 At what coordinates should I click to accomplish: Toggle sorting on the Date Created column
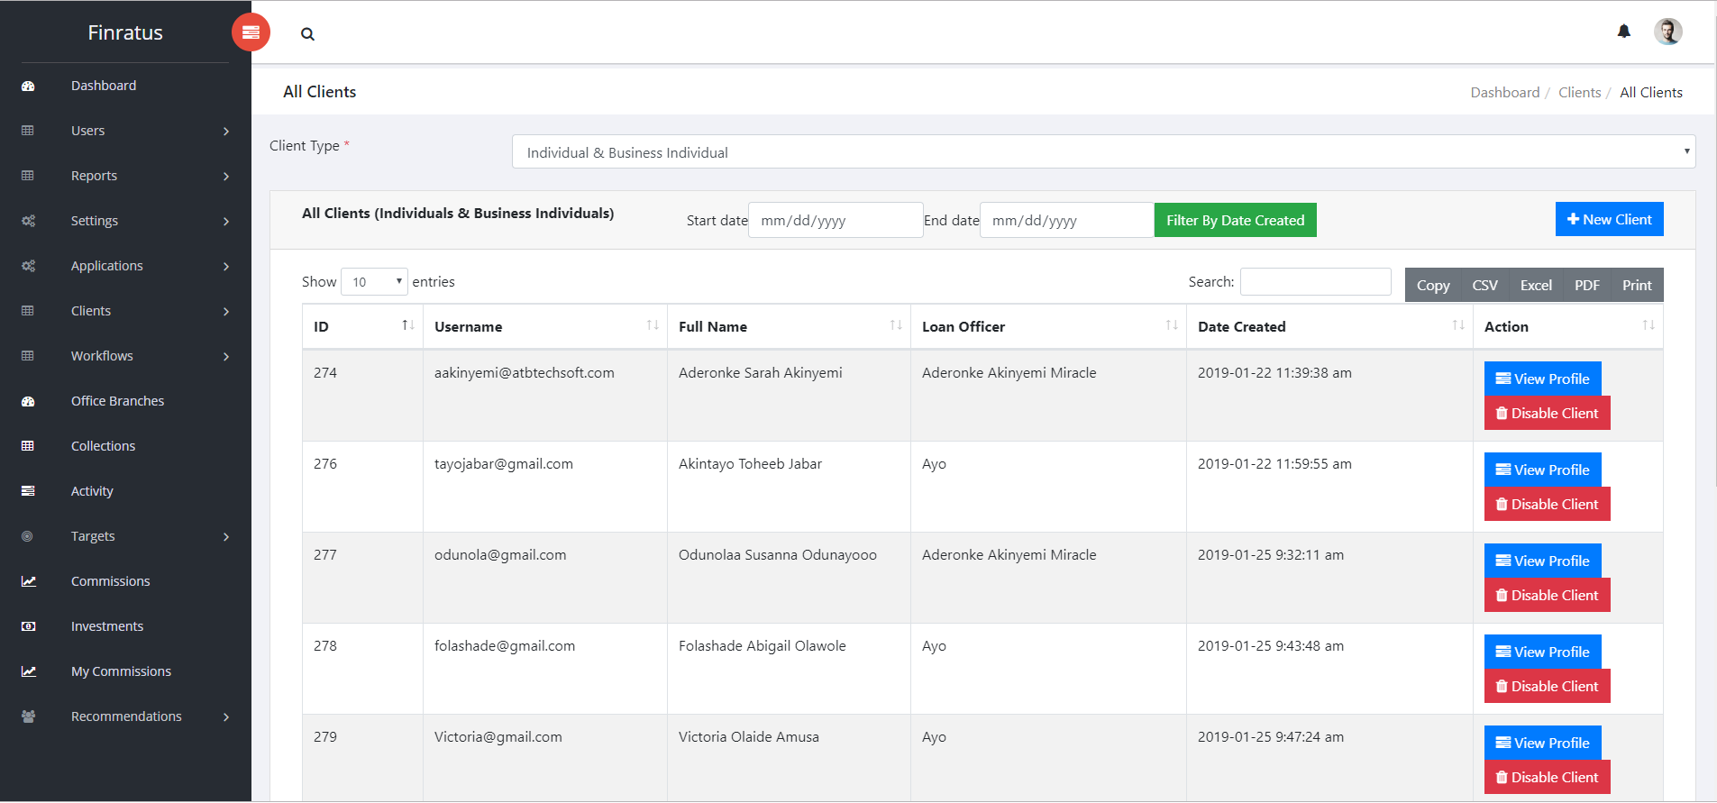point(1457,325)
